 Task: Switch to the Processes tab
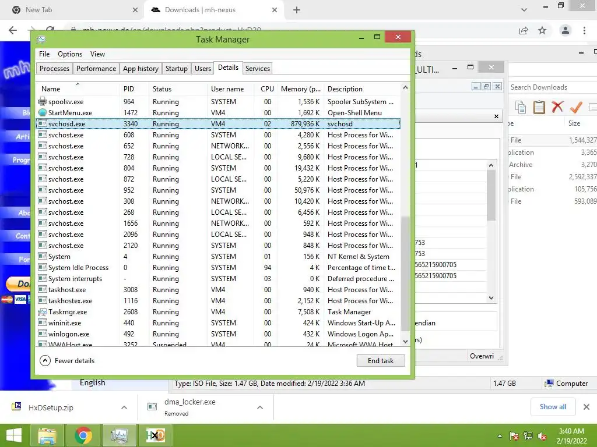click(x=54, y=69)
